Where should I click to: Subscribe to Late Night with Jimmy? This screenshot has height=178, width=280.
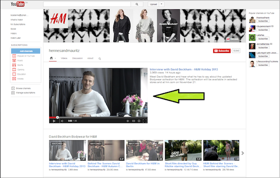click(x=263, y=56)
